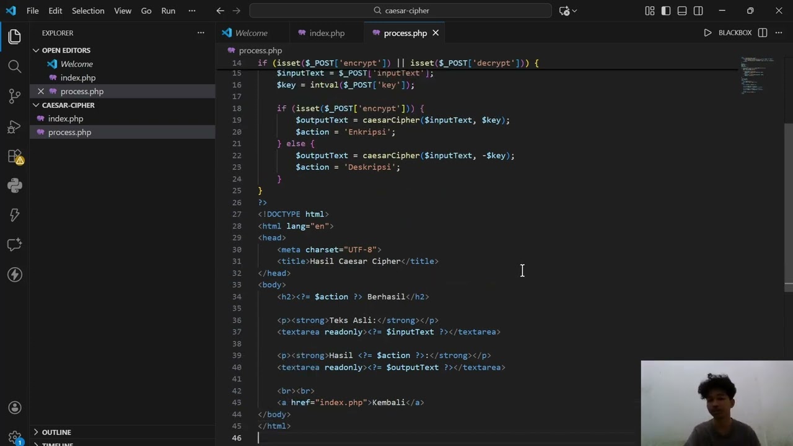This screenshot has width=793, height=446.
Task: Close process.php in Open Editors list
Action: 41,91
